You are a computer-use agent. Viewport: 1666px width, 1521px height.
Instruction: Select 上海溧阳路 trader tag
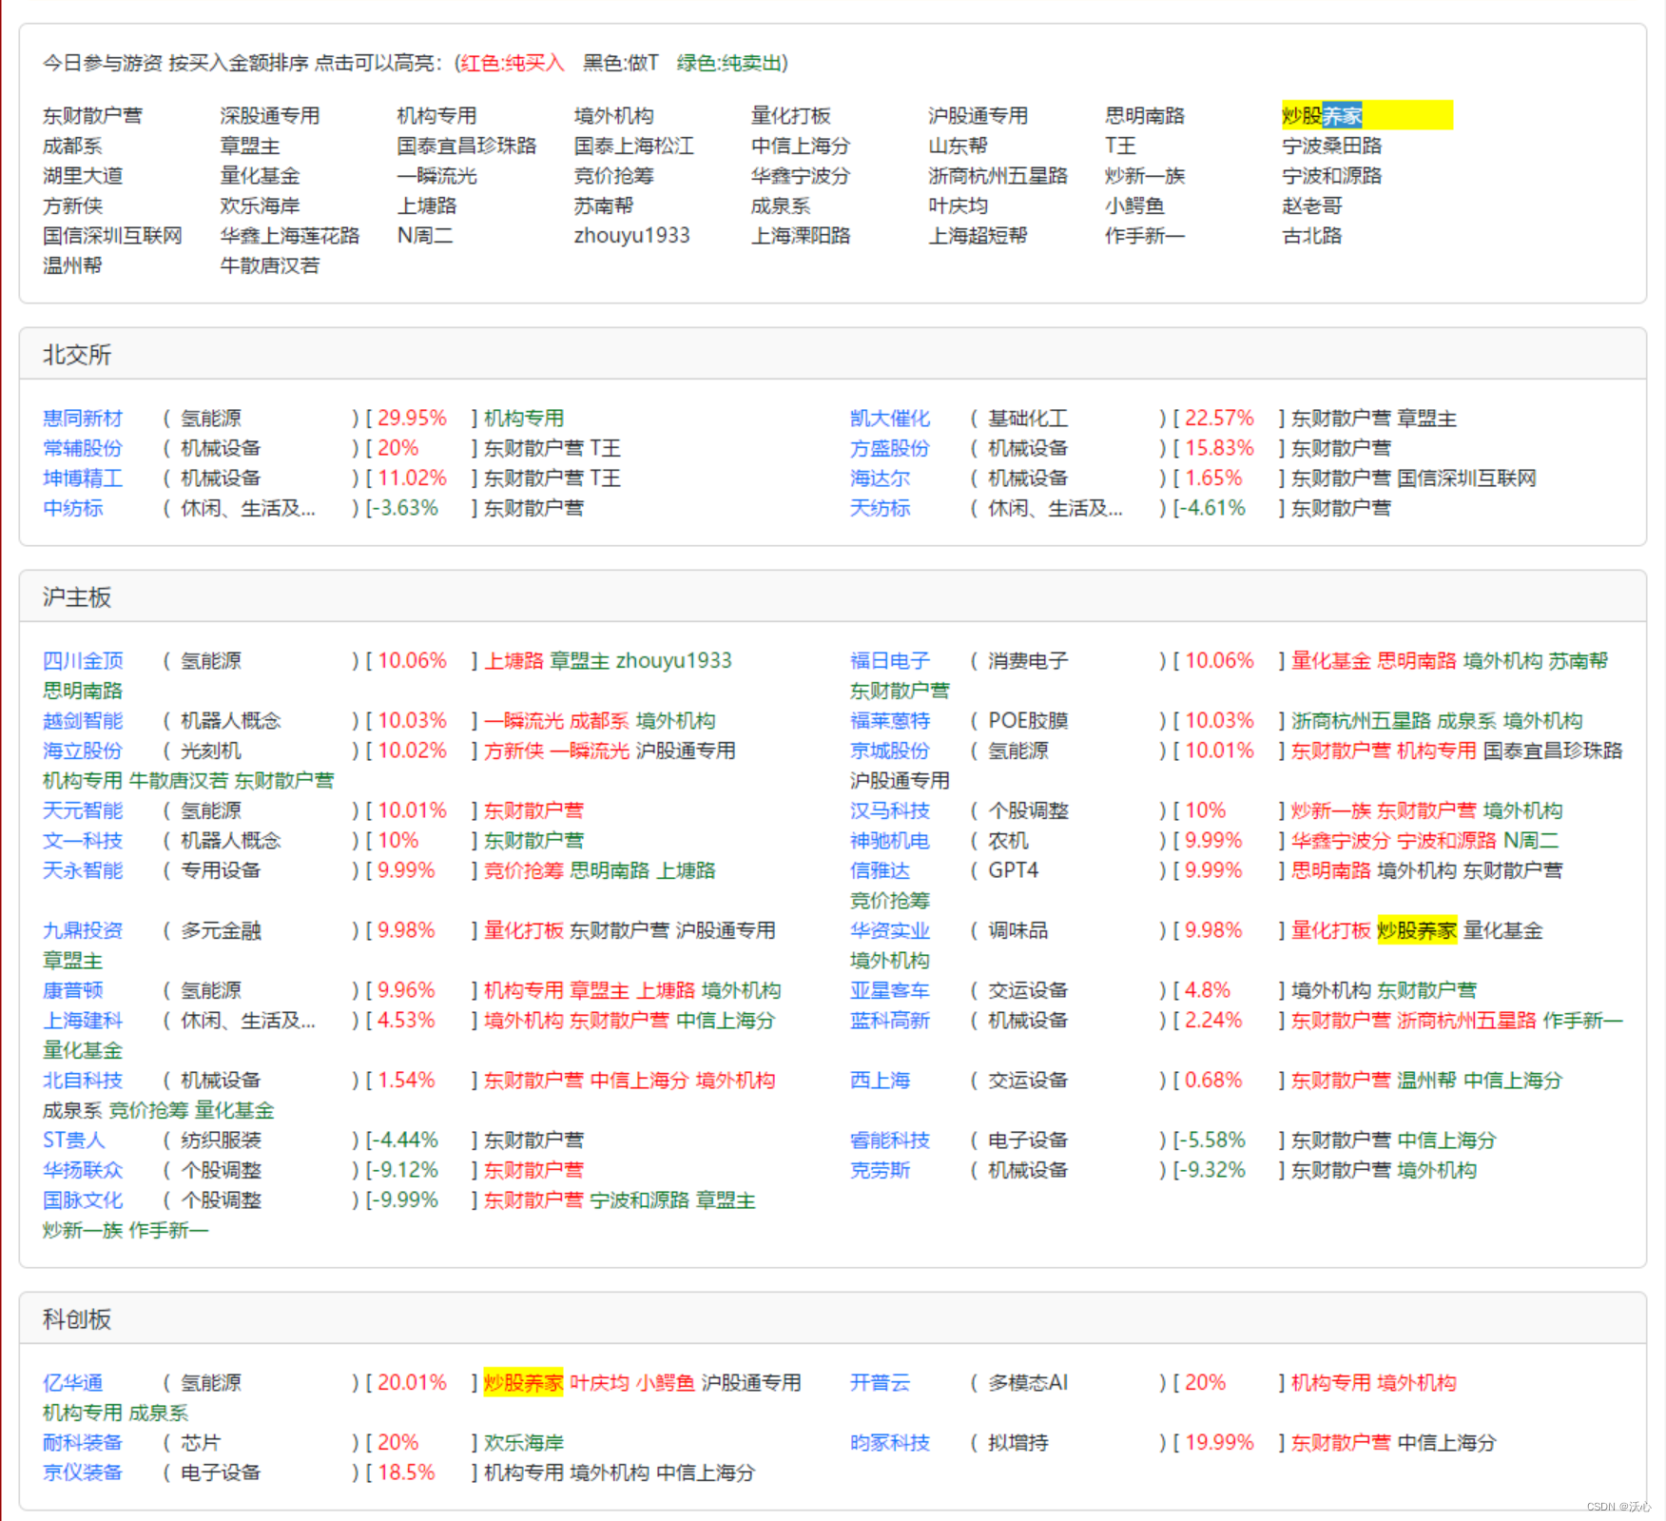pos(800,235)
